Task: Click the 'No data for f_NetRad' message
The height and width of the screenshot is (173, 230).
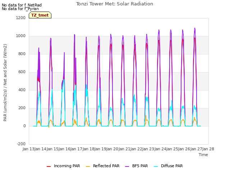Action: pos(22,5)
